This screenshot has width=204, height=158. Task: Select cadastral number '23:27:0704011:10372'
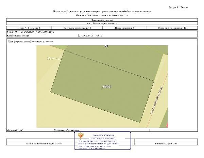tap(90, 35)
